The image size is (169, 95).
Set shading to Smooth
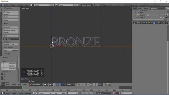click(7, 45)
